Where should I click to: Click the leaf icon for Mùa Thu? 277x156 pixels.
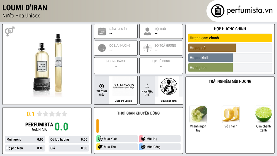tap(100, 147)
